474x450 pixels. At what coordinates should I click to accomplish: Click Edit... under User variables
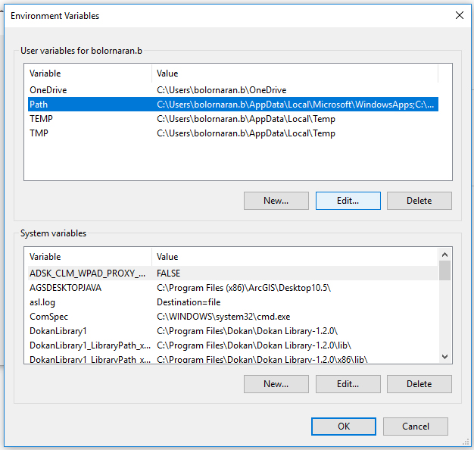coord(348,201)
